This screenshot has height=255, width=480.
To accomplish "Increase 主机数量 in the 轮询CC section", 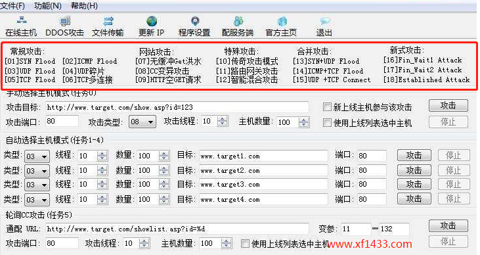I will pos(227,241).
